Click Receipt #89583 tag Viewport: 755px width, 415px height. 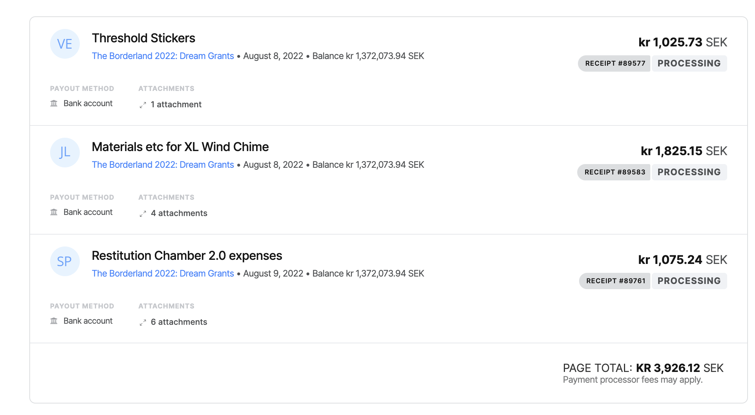coord(614,172)
